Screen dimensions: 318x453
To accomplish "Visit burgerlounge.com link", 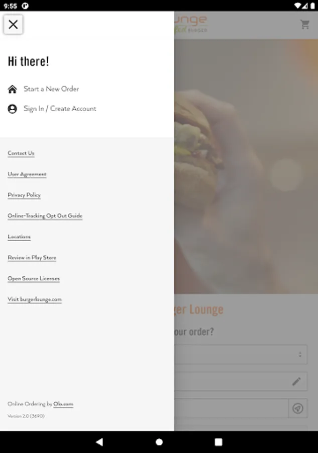I will pos(35,299).
